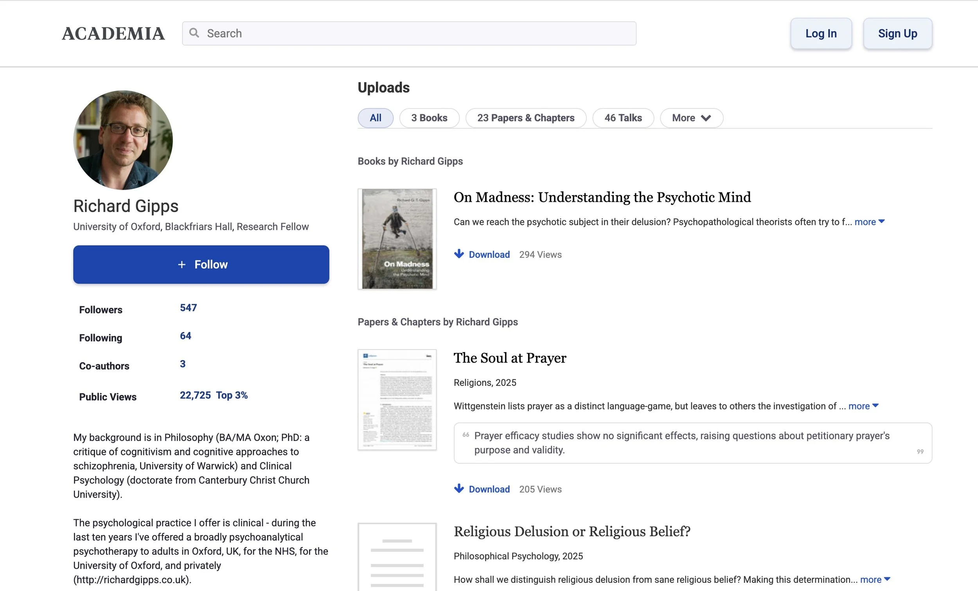The image size is (978, 591).
Task: Show the 46 Talks tab
Action: coord(623,118)
